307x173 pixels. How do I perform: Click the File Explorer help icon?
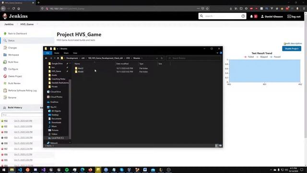[x=221, y=53]
